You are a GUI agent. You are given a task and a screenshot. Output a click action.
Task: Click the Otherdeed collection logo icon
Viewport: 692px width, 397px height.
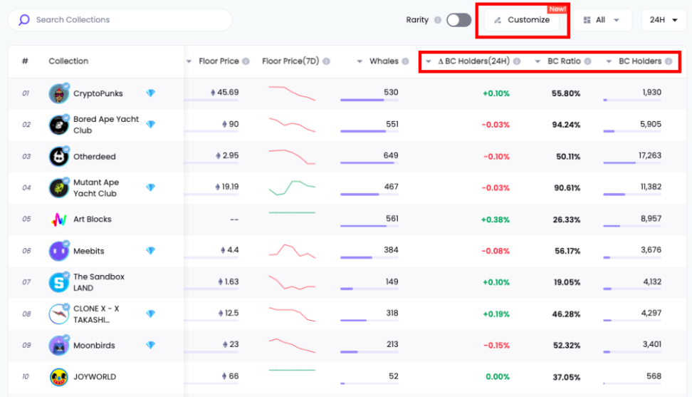58,156
